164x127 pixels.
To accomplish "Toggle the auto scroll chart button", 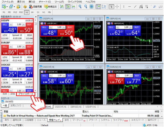I will [98, 7].
